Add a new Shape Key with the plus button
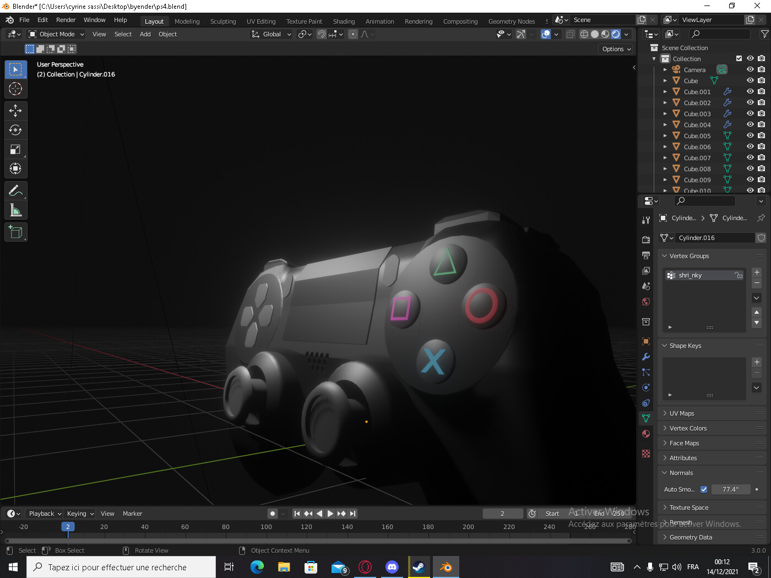This screenshot has height=578, width=771. 757,362
